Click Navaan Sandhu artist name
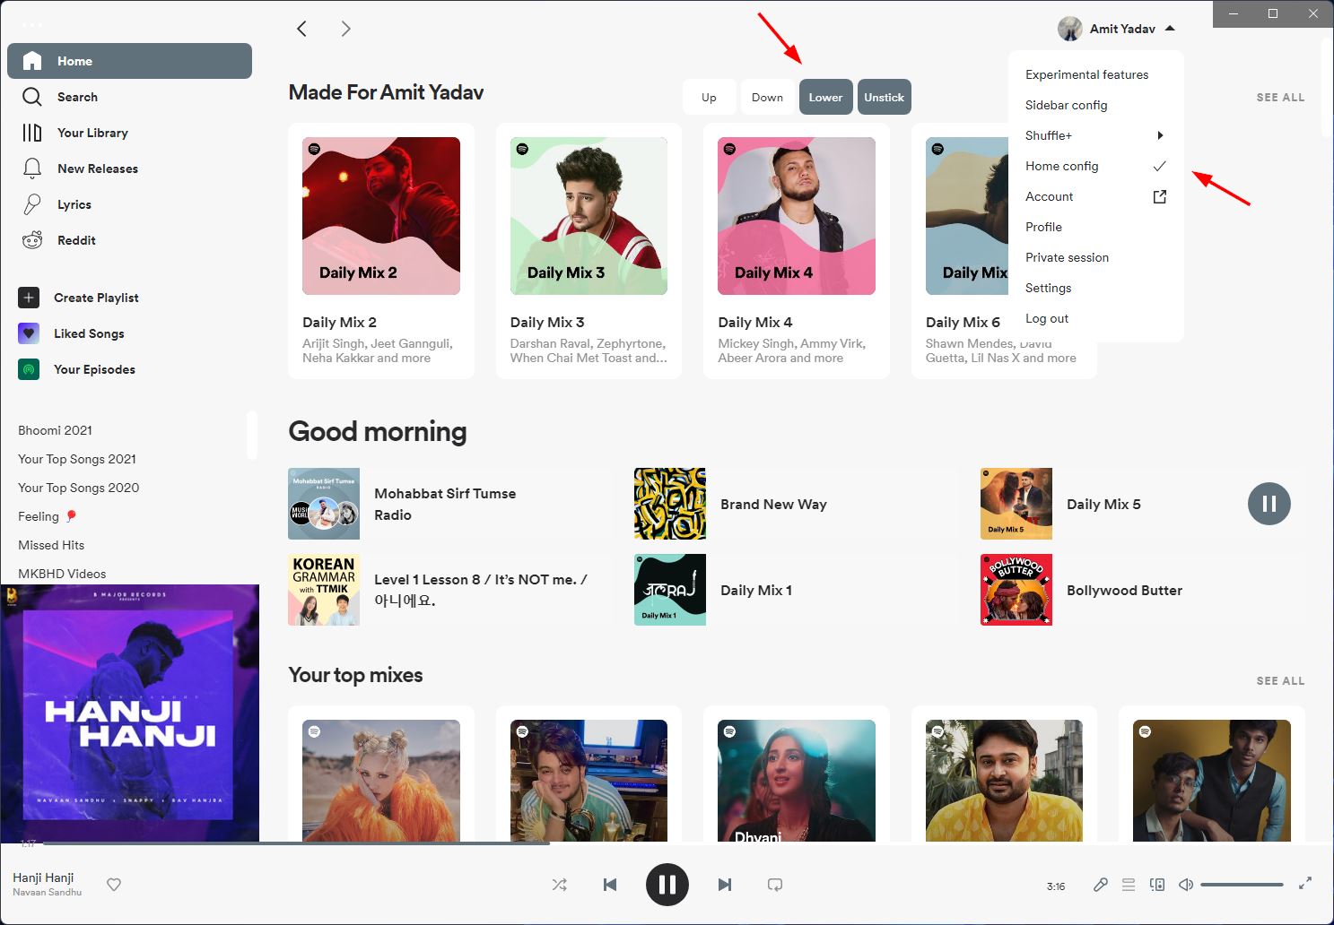Image resolution: width=1334 pixels, height=925 pixels. click(47, 892)
